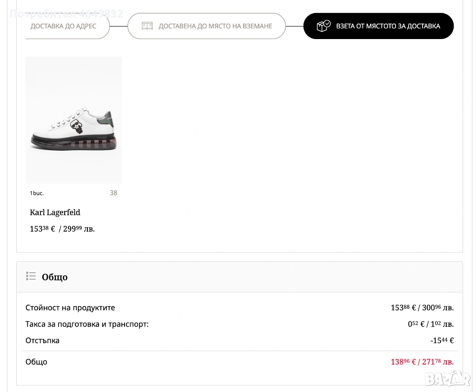Viewport: 476px width, 392px height.
Task: Click the discount amount -15.44 €
Action: click(442, 340)
